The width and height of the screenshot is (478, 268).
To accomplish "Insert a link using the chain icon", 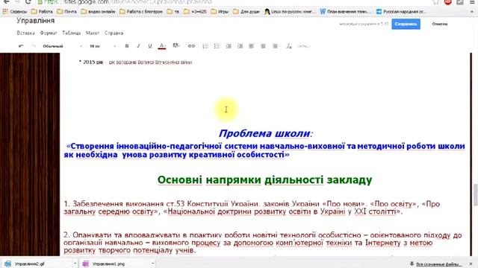I will coord(191,46).
